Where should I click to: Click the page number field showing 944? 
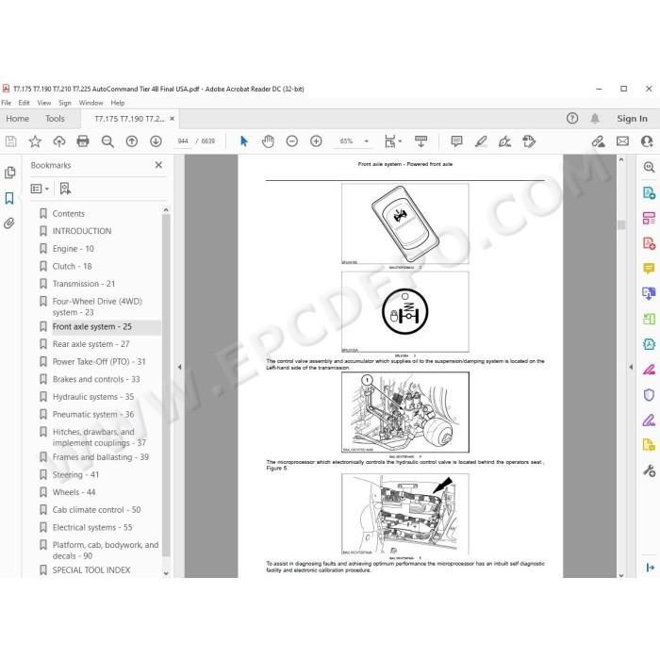[x=183, y=141]
